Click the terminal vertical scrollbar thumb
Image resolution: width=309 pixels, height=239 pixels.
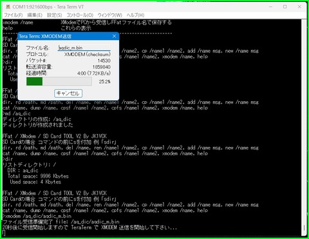click(x=304, y=227)
